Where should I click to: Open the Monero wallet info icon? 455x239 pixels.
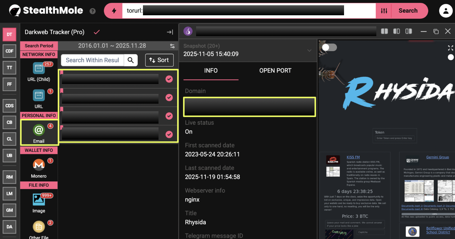point(39,165)
